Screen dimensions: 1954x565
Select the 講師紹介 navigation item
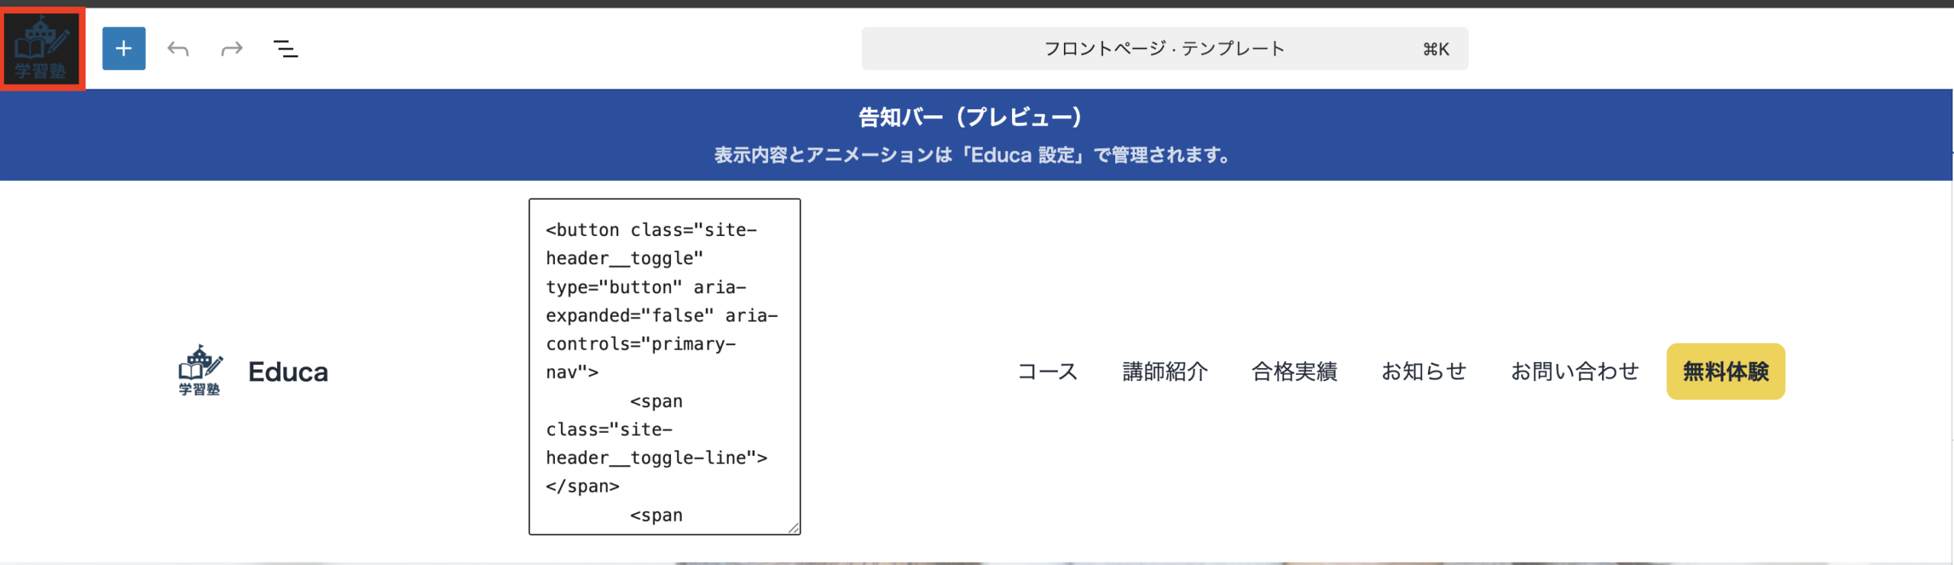click(x=1165, y=372)
